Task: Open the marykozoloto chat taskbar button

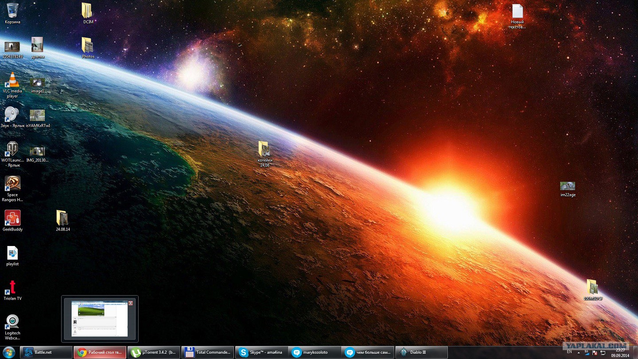Action: pyautogui.click(x=315, y=352)
